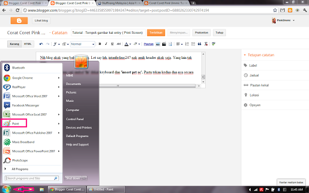Click the orange Terbitkan publish button
This screenshot has width=309, height=193.
[x=155, y=33]
